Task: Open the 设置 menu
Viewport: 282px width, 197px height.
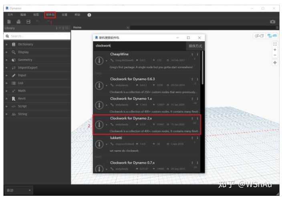Action: point(64,15)
